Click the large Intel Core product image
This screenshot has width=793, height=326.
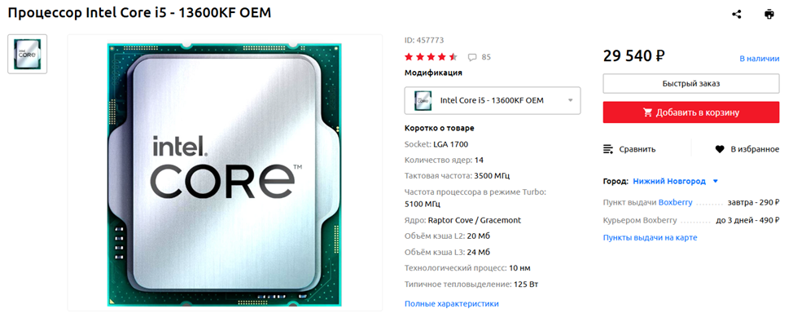pyautogui.click(x=225, y=173)
